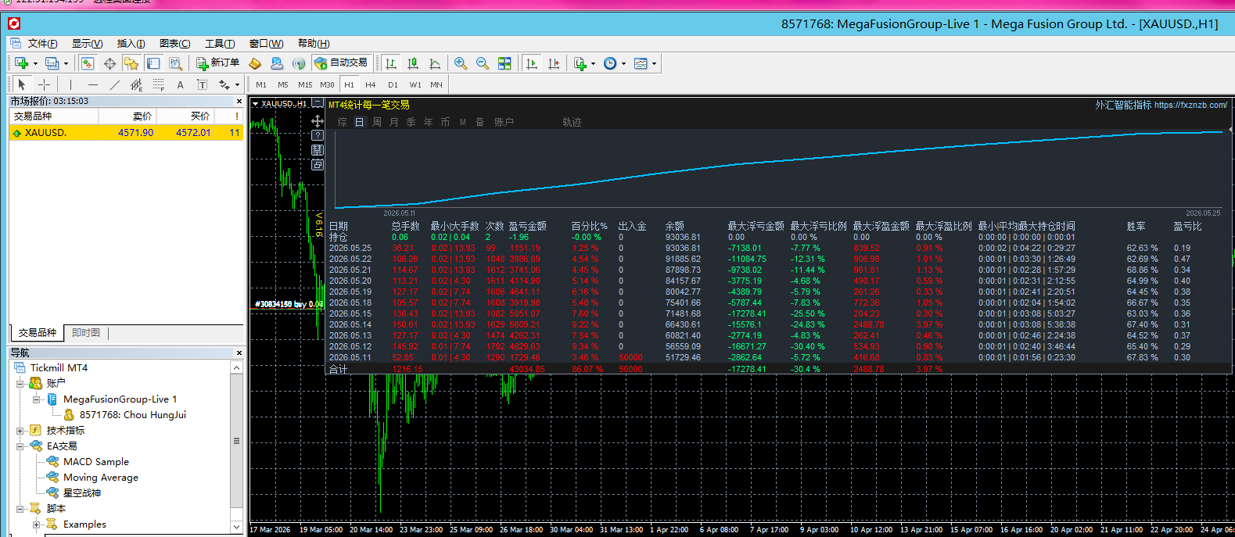The image size is (1235, 537).
Task: Toggle the Market Watch window icon
Action: (x=88, y=63)
